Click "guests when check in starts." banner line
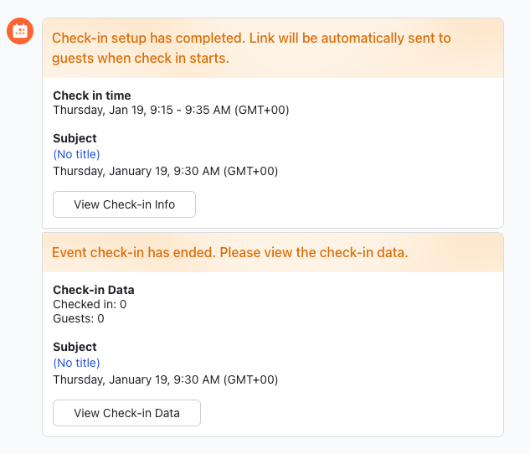The width and height of the screenshot is (530, 454). 140,59
